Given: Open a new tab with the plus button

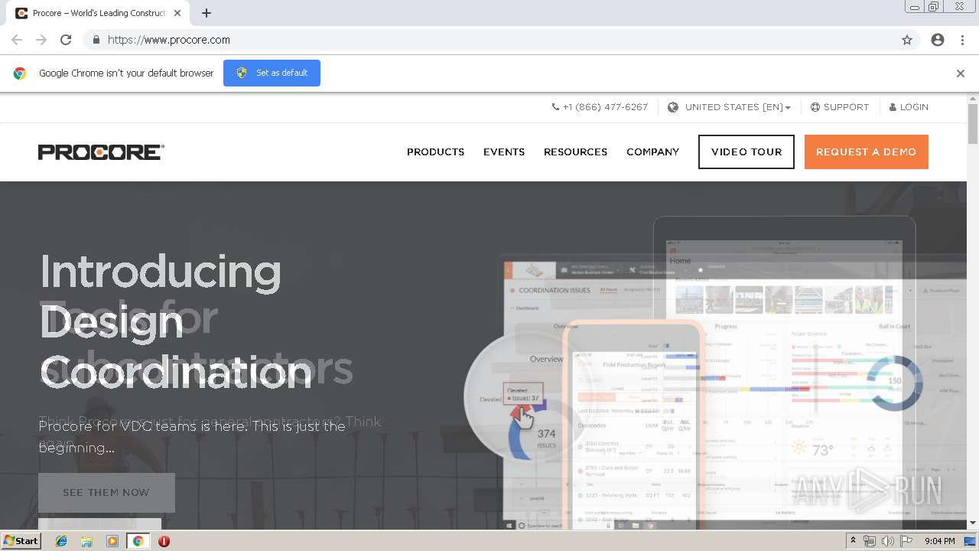Looking at the screenshot, I should (x=207, y=13).
